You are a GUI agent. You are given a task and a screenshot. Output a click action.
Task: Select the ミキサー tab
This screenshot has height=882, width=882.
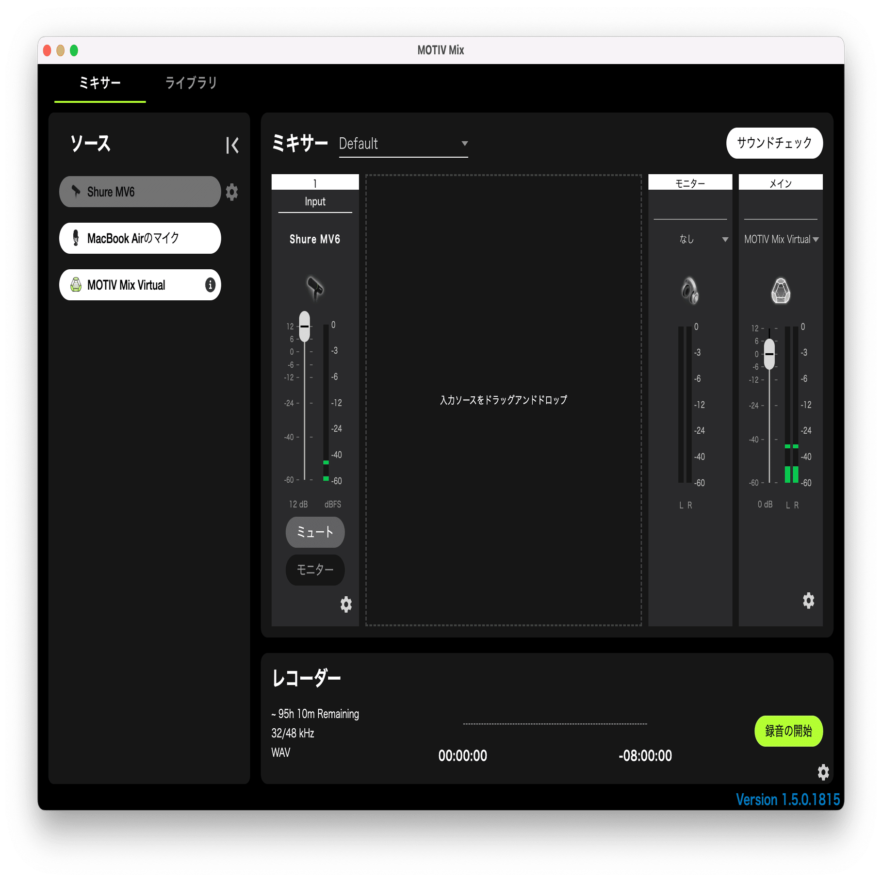[x=100, y=83]
